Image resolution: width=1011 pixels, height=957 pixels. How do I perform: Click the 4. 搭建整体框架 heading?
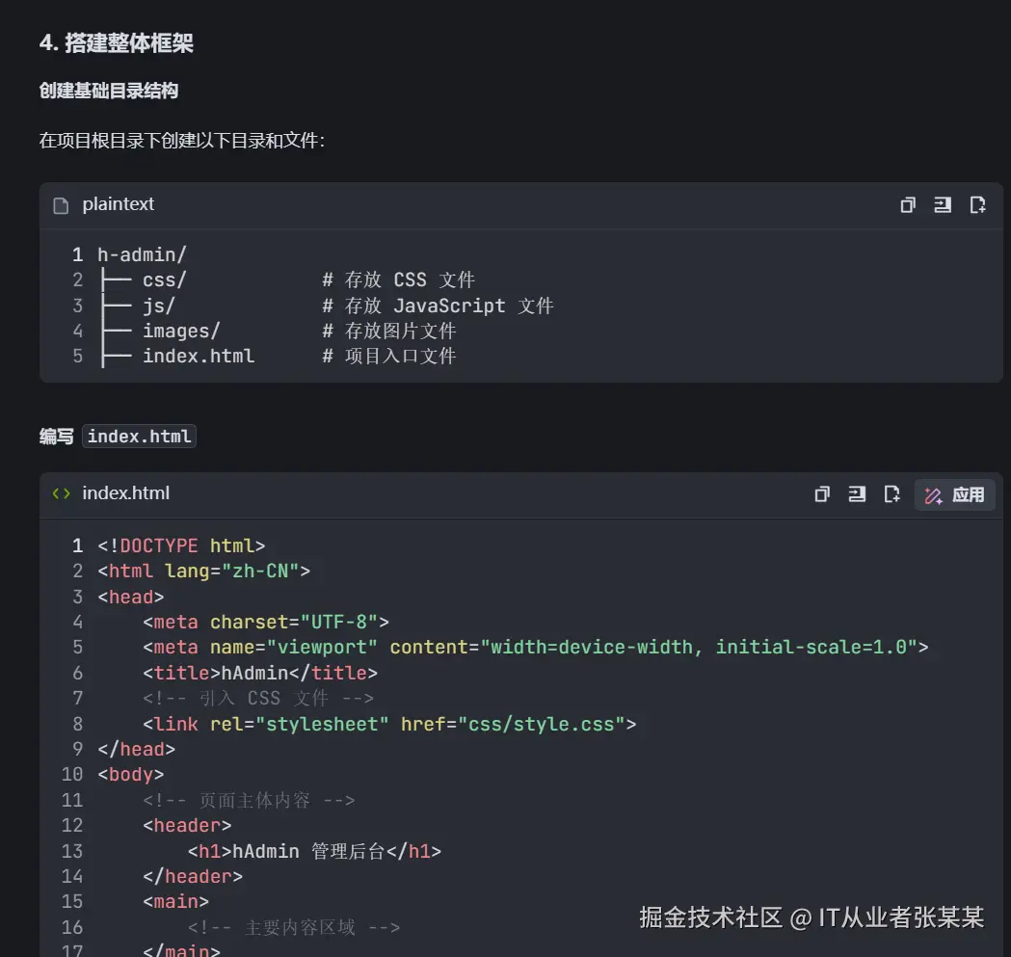point(118,43)
